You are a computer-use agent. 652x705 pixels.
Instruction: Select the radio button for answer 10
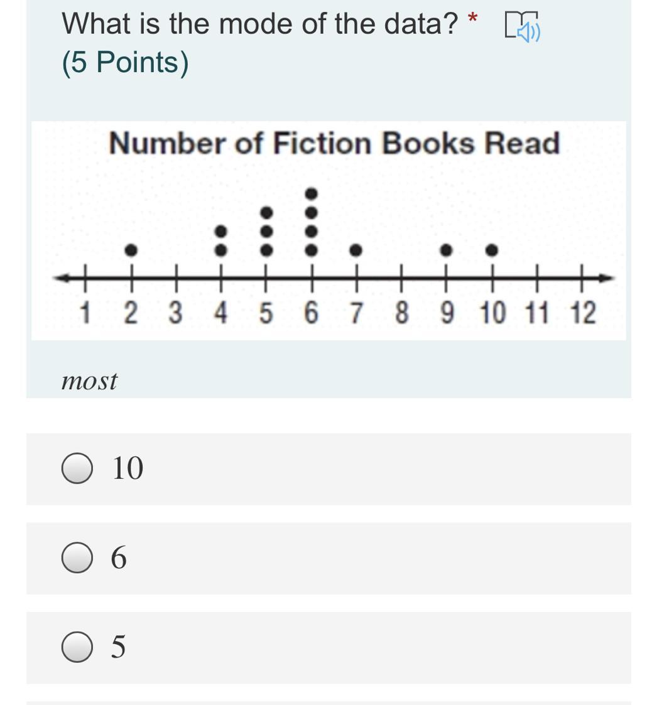click(x=77, y=468)
